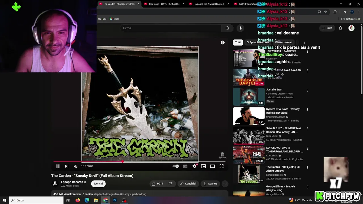The image size is (363, 204).
Task: Open KOROLOVA Tomorrowland live video thumbnail
Action: (x=249, y=155)
